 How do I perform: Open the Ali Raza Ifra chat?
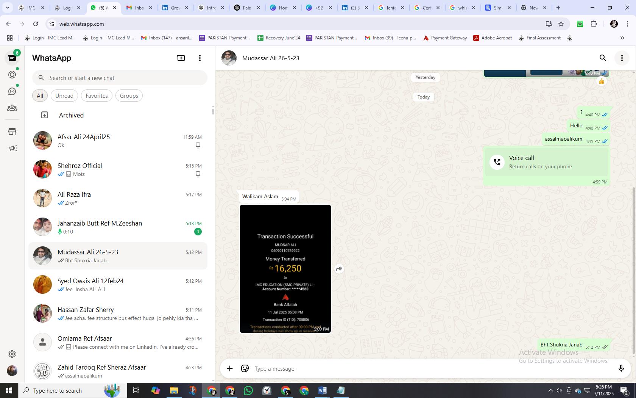pos(118,198)
